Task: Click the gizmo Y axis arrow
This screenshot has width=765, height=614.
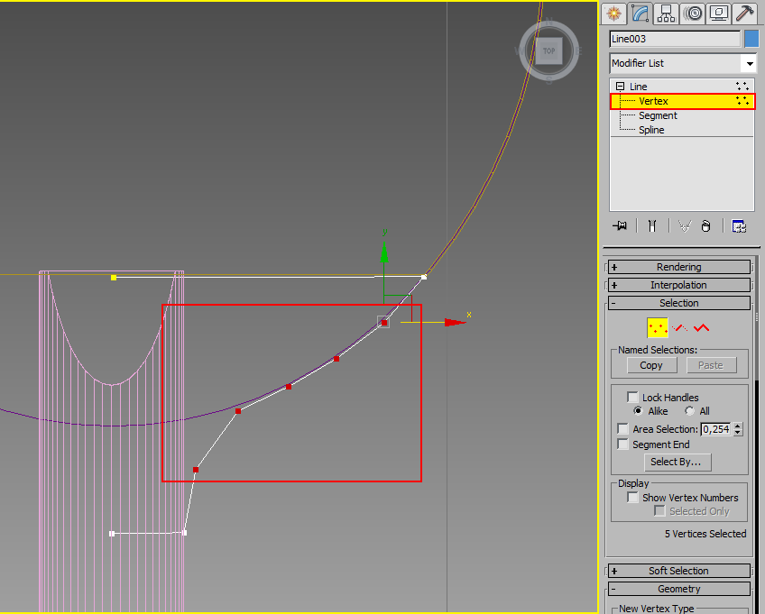Action: pos(384,252)
